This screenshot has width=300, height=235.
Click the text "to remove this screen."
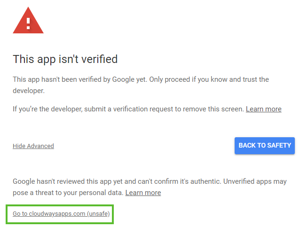pyautogui.click(x=208, y=109)
